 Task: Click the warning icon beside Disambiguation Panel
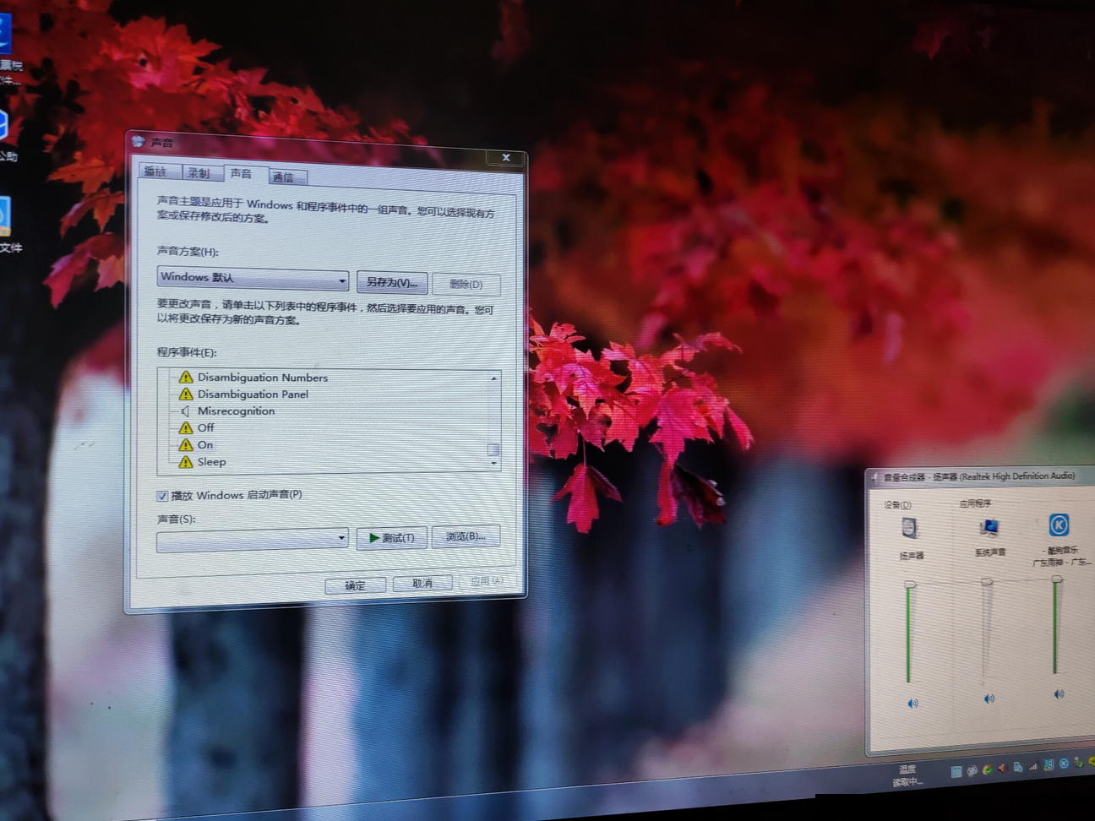[186, 394]
